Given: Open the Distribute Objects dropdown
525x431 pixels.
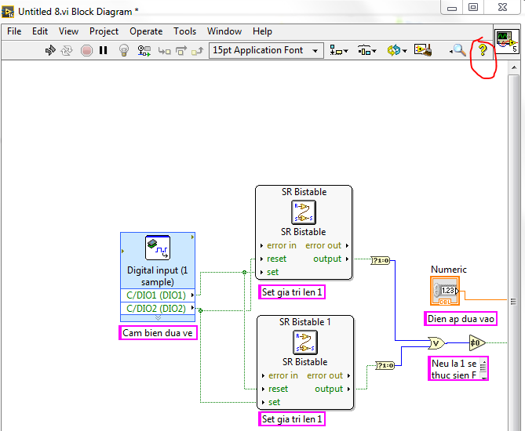Looking at the screenshot, I should 366,50.
